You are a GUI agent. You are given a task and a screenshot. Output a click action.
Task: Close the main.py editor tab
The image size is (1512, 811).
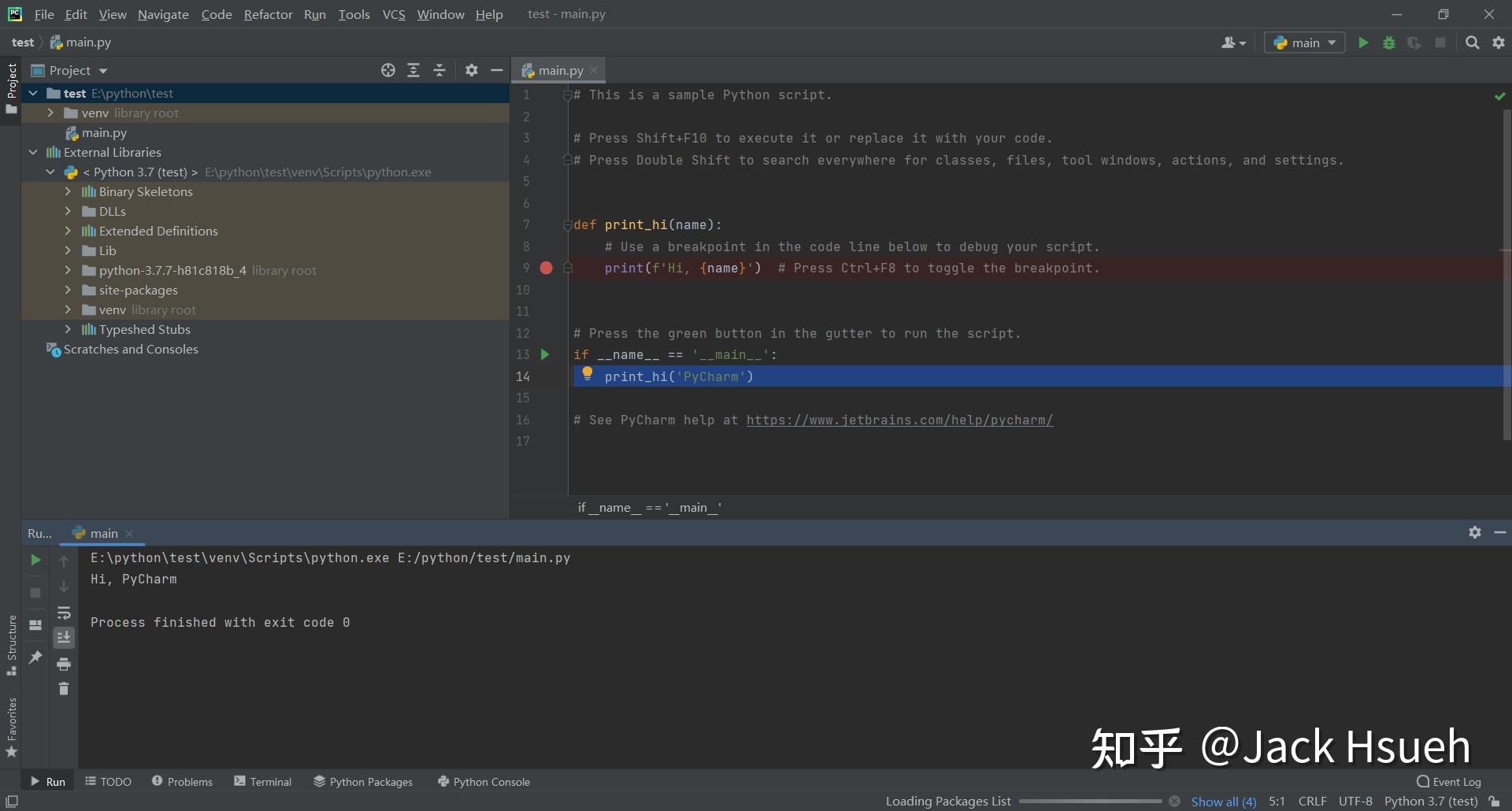[594, 70]
